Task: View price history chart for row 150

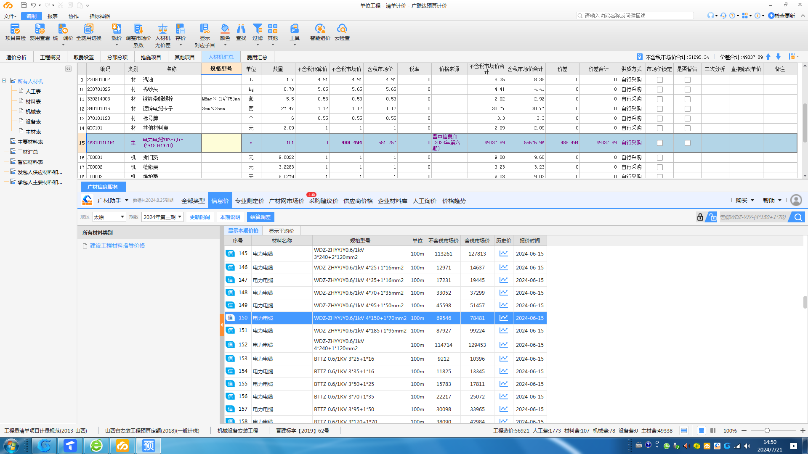Action: coord(503,318)
